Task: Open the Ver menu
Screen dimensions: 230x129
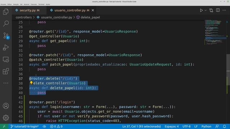Action: (x=21, y=4)
